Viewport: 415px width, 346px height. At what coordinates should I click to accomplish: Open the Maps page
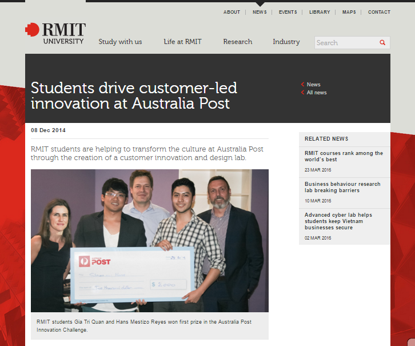click(x=349, y=12)
